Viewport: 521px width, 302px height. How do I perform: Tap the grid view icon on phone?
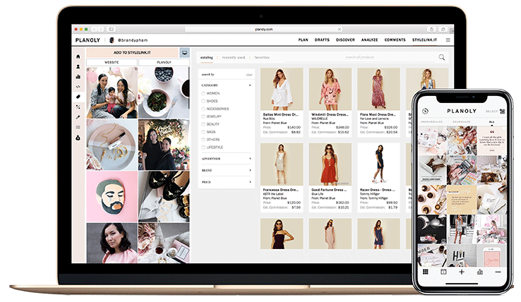pos(426,272)
